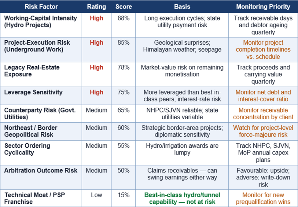The height and width of the screenshot is (207, 298).
Task: Click the Score column header
Action: [x=123, y=6]
